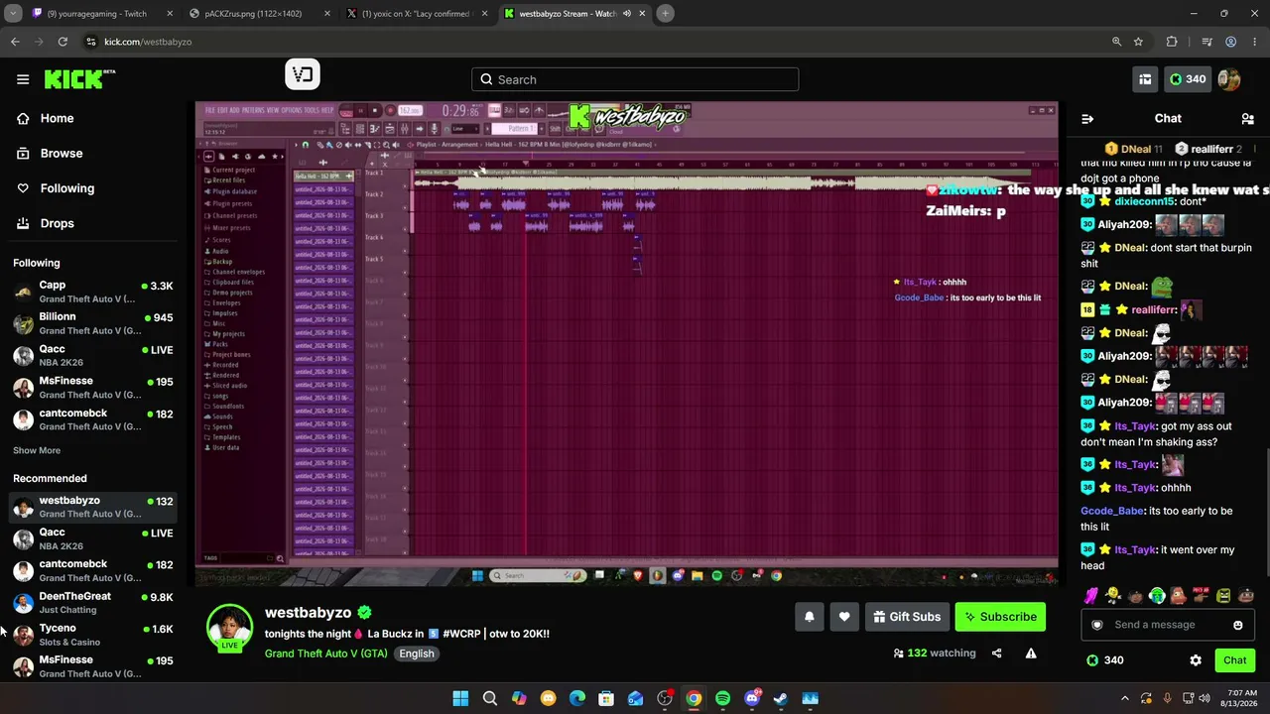Click the English language tag

417,654
